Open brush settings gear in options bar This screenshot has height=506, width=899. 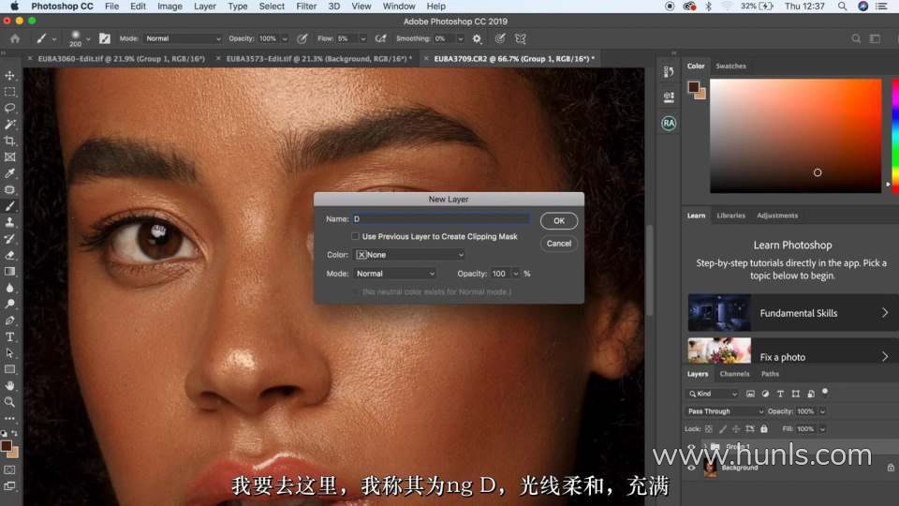(x=477, y=38)
